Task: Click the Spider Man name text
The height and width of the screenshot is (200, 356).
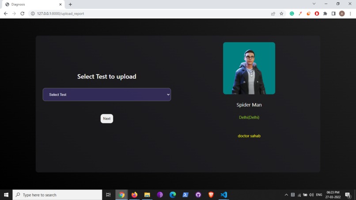Action: tap(249, 105)
